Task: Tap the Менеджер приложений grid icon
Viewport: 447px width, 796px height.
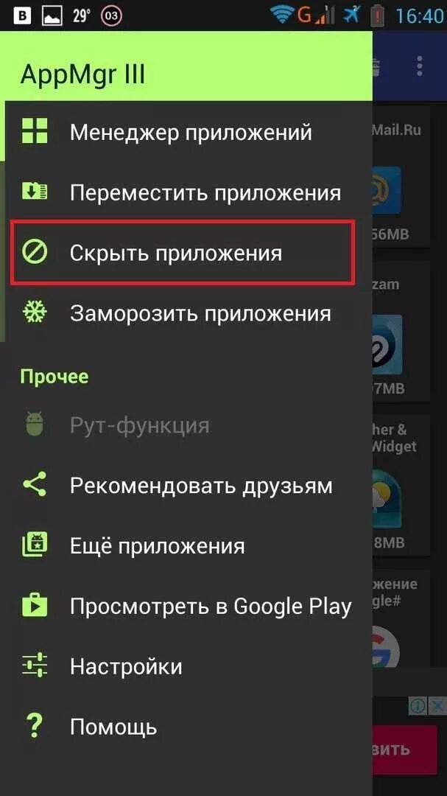Action: coord(35,131)
